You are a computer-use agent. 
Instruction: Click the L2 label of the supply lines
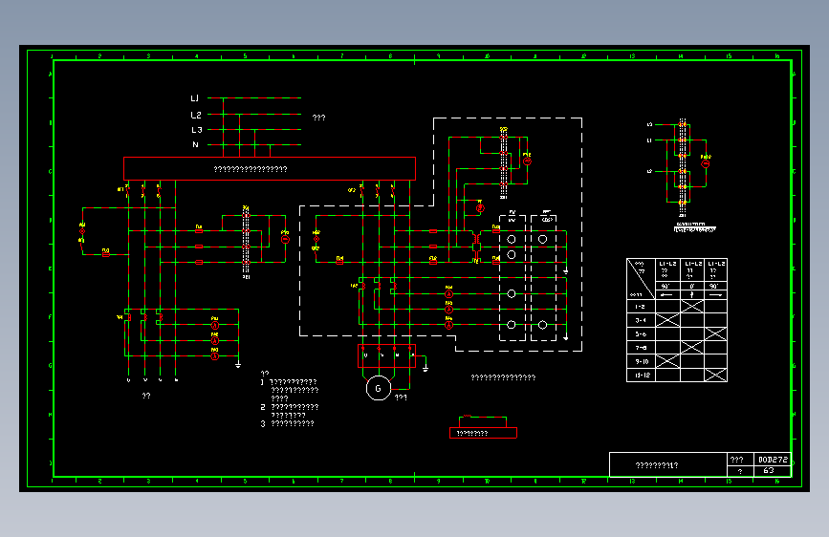[x=196, y=115]
